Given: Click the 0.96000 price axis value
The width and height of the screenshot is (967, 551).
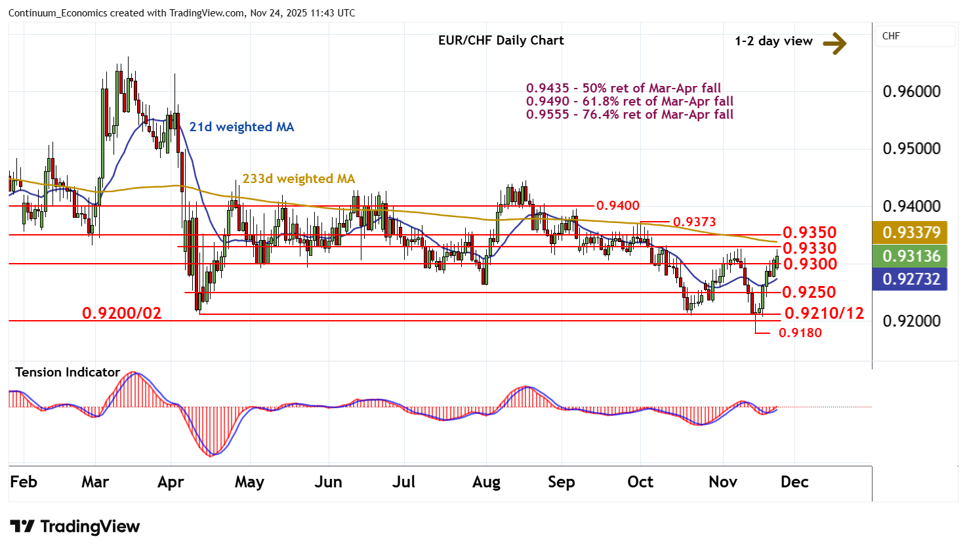Looking at the screenshot, I should tap(911, 92).
